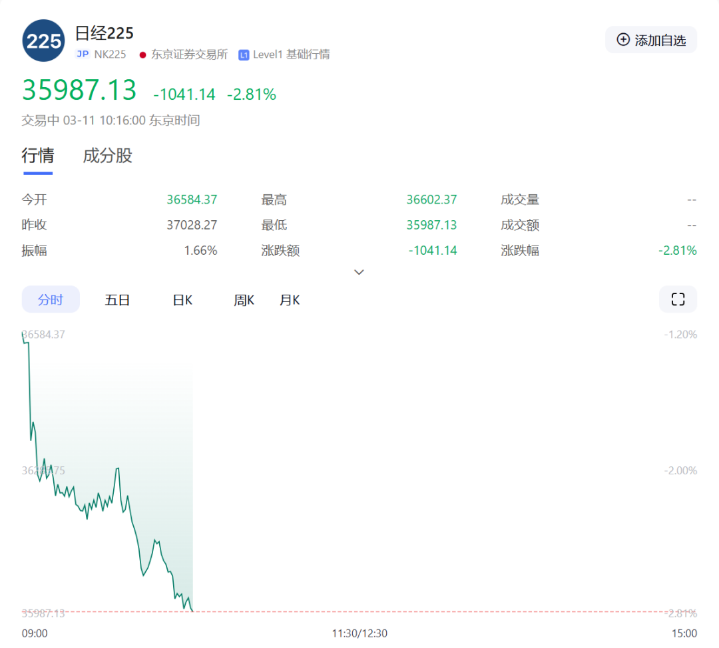Select the 行情 tab
This screenshot has width=719, height=648.
pyautogui.click(x=38, y=156)
